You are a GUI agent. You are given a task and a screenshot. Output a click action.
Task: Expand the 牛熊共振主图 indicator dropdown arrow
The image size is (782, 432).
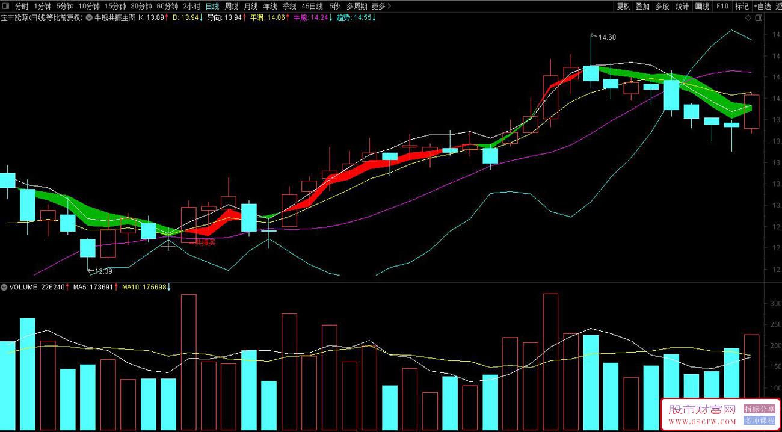click(x=89, y=17)
